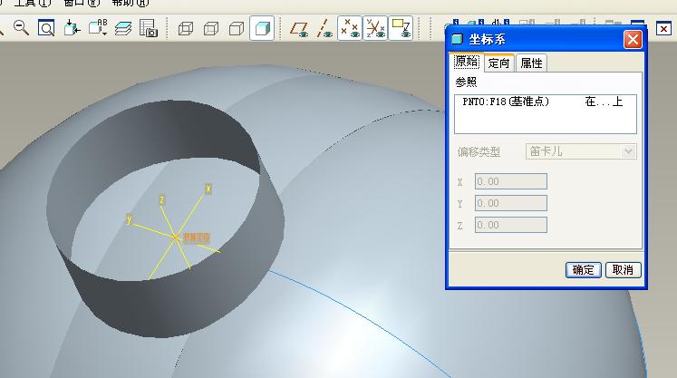Viewport: 677px width, 378px height.
Task: Open the 窗口(W) menu
Action: click(82, 3)
